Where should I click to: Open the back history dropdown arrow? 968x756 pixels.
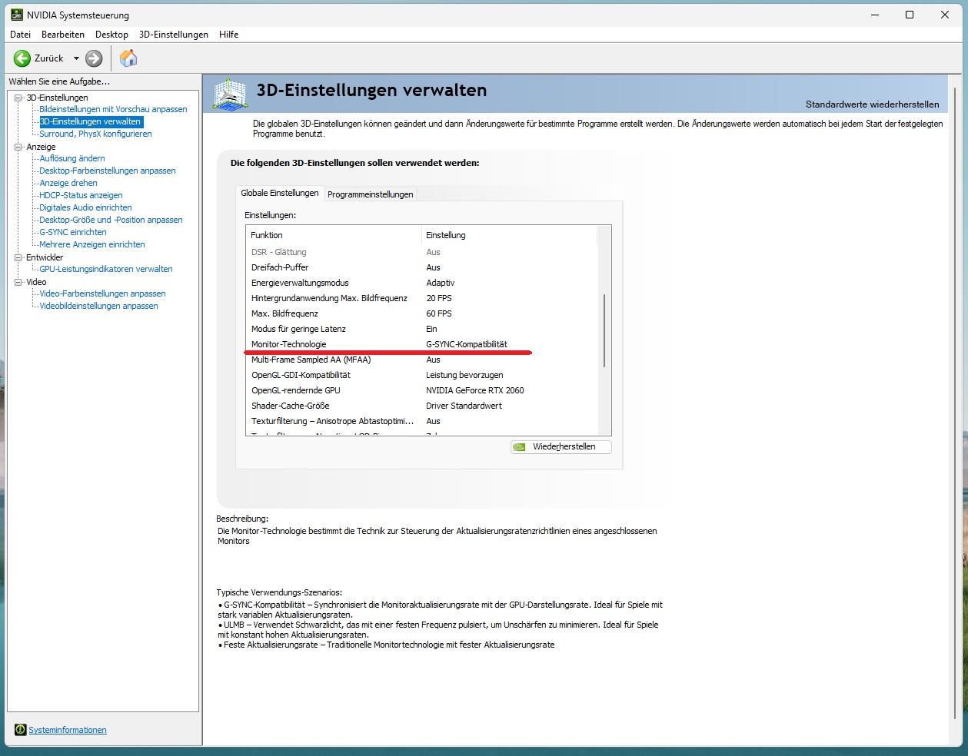pyautogui.click(x=76, y=58)
